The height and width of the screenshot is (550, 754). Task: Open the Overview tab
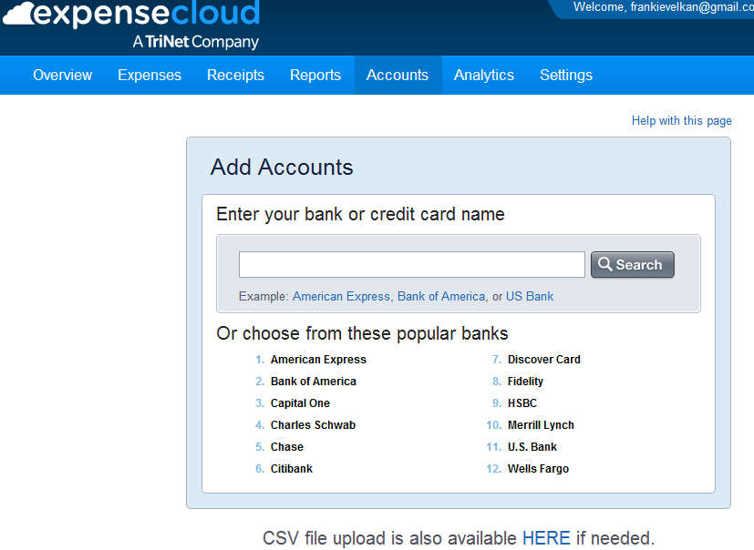tap(63, 75)
